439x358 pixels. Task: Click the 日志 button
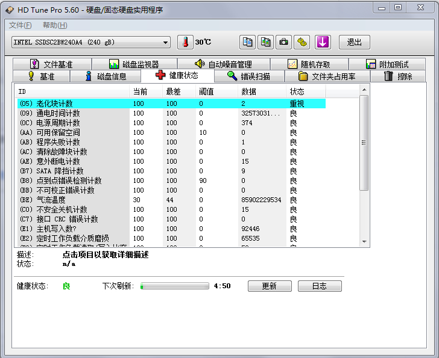point(320,286)
